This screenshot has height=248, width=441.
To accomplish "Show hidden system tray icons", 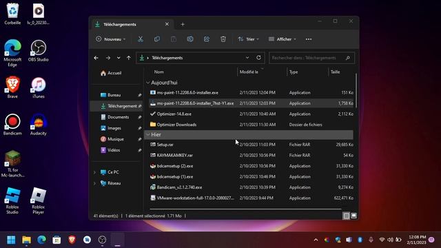I will [x=316, y=240].
